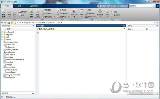Image resolution: width=160 pixels, height=99 pixels.
Task: Select worker.bat in the file list
Action: point(11,77)
